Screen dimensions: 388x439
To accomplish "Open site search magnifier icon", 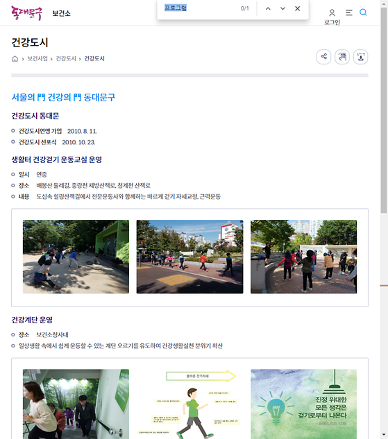I will 363,12.
